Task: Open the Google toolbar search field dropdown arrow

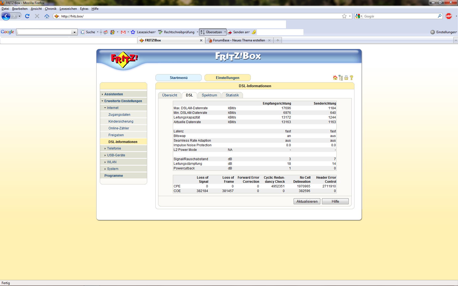Action: tap(74, 32)
